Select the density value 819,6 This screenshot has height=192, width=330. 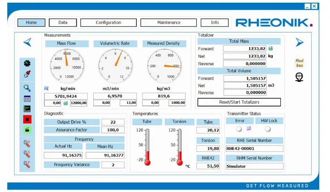[164, 96]
